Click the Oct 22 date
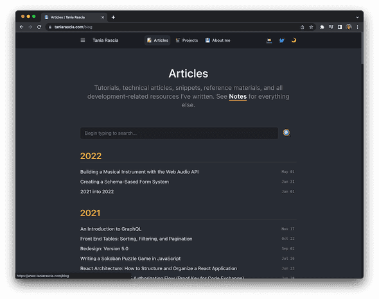Viewport: 379px width, 299px height. click(x=288, y=239)
